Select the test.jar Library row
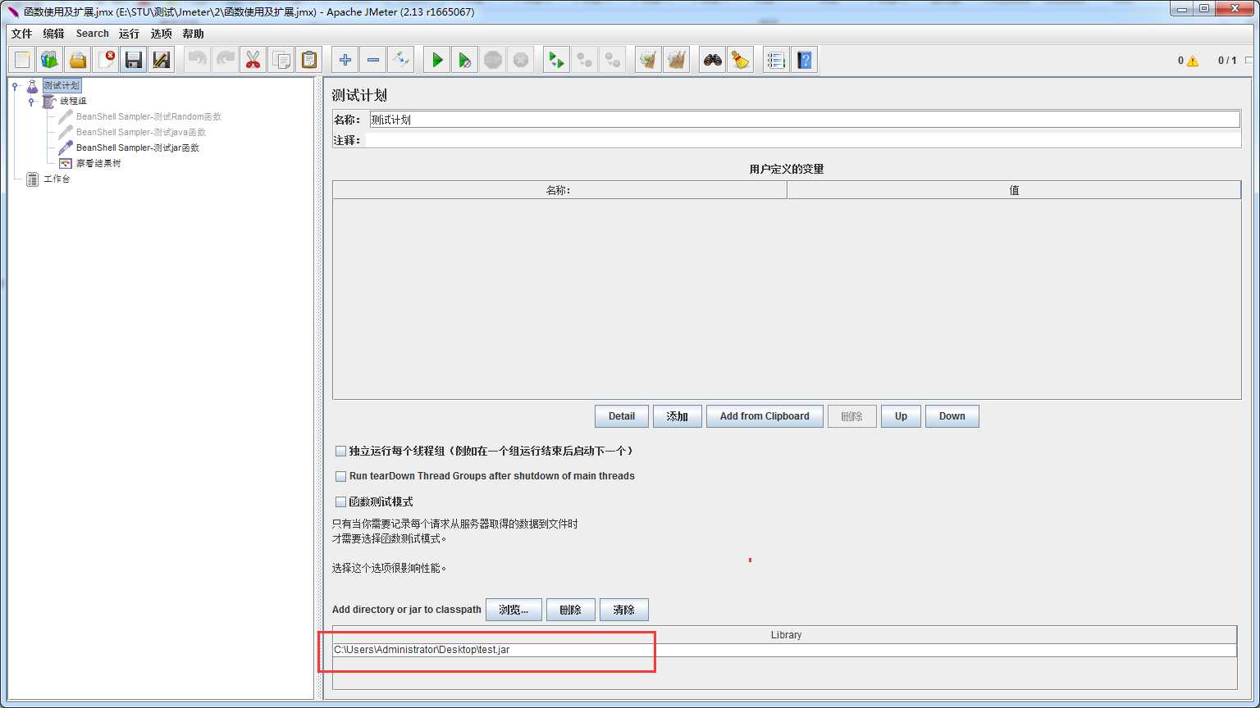1260x708 pixels. pos(784,650)
